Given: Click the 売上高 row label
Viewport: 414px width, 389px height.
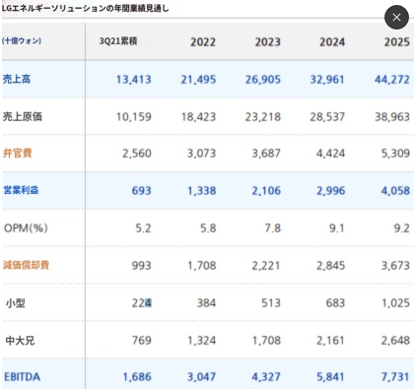Looking at the screenshot, I should tap(17, 79).
